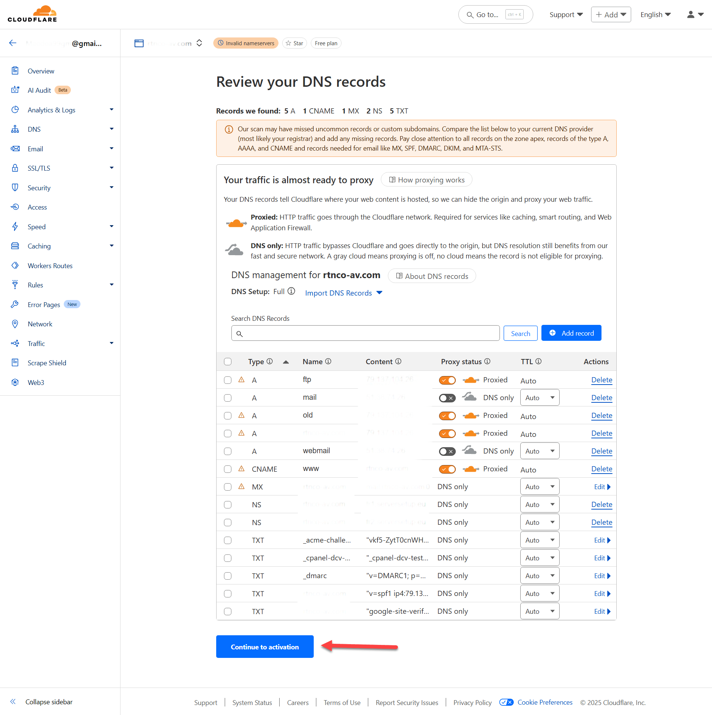
Task: Check the box for the _dmarc TXT record
Action: tap(228, 576)
